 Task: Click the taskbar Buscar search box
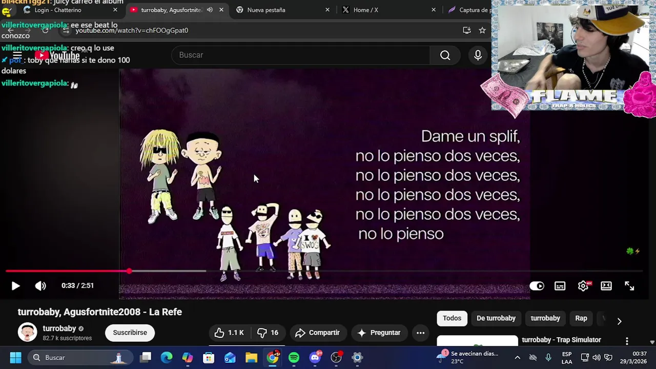tap(80, 357)
